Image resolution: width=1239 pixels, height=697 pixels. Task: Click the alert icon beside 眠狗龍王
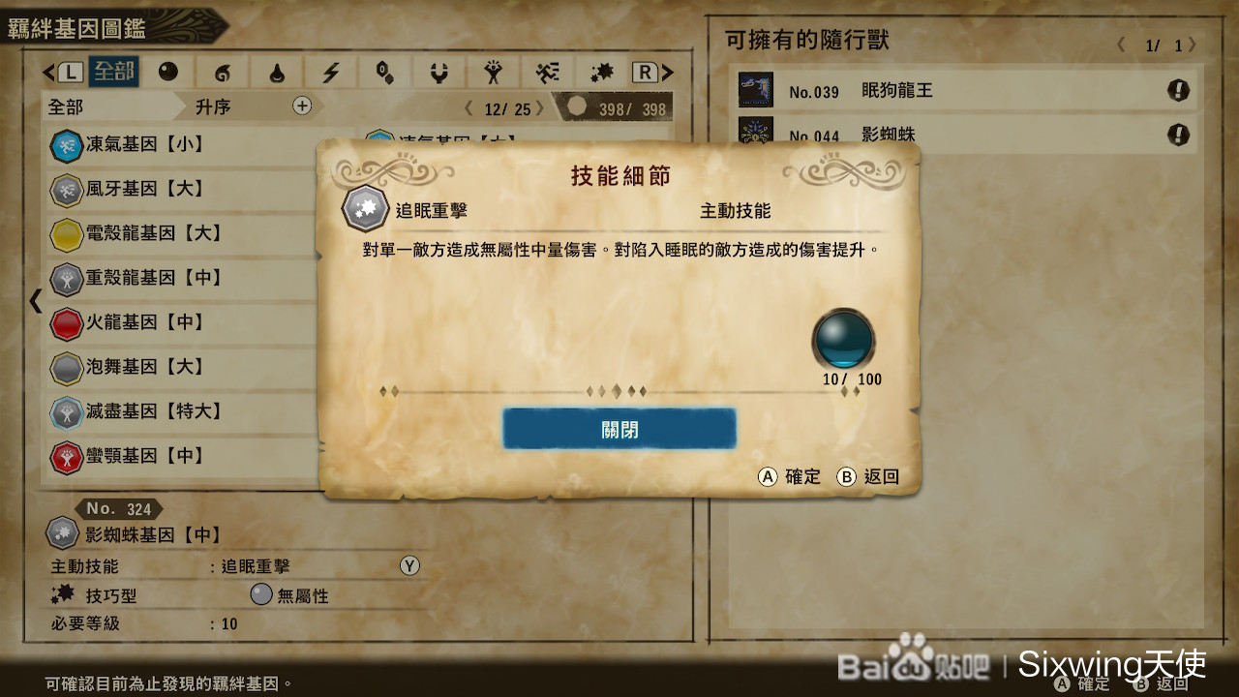tap(1178, 91)
